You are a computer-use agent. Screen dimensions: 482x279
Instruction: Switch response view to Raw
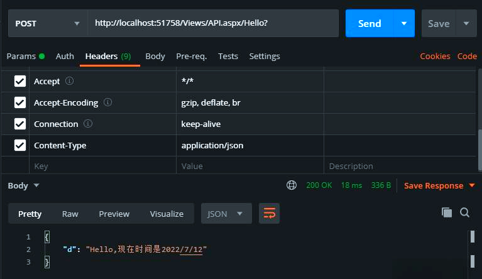click(70, 214)
